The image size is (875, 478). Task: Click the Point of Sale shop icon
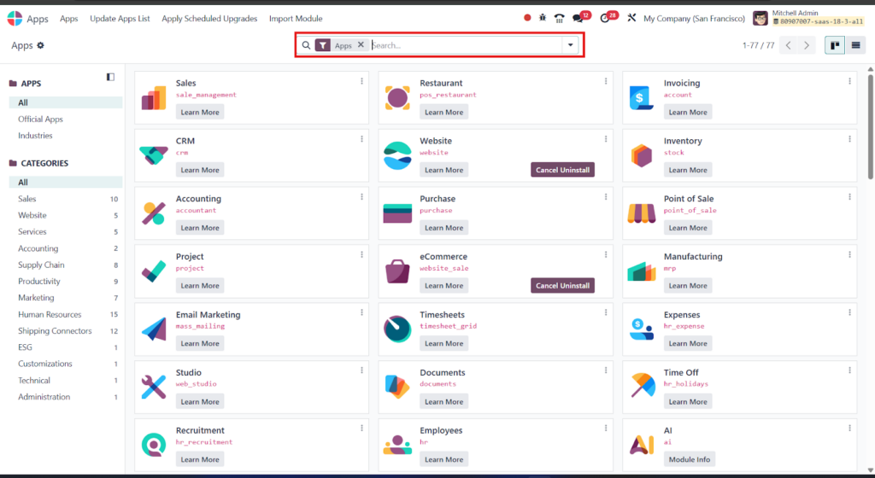click(x=641, y=213)
